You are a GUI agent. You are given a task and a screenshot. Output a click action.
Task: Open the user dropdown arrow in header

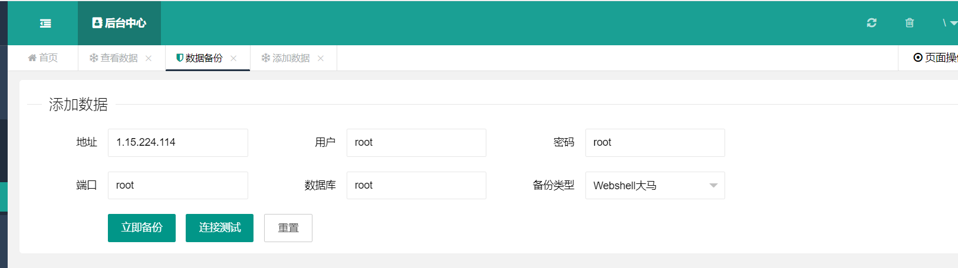coord(953,24)
